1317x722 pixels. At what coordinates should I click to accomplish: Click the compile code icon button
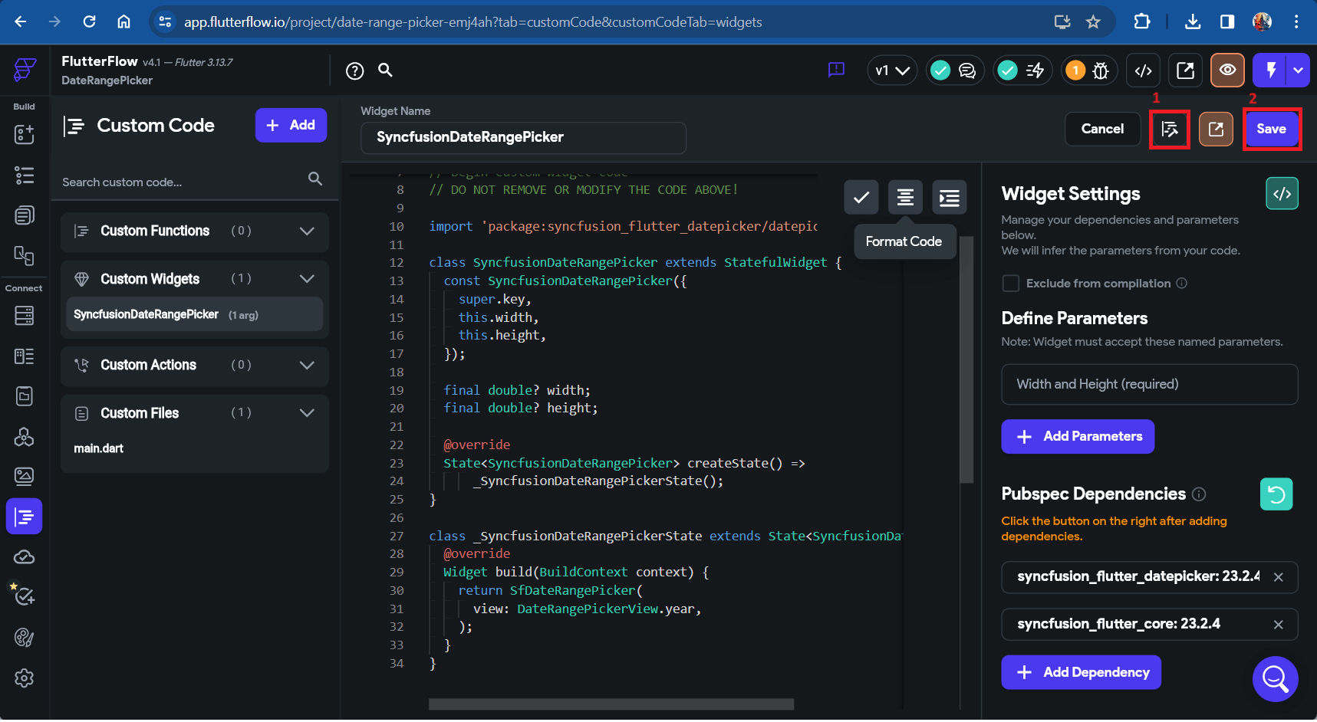click(1170, 130)
